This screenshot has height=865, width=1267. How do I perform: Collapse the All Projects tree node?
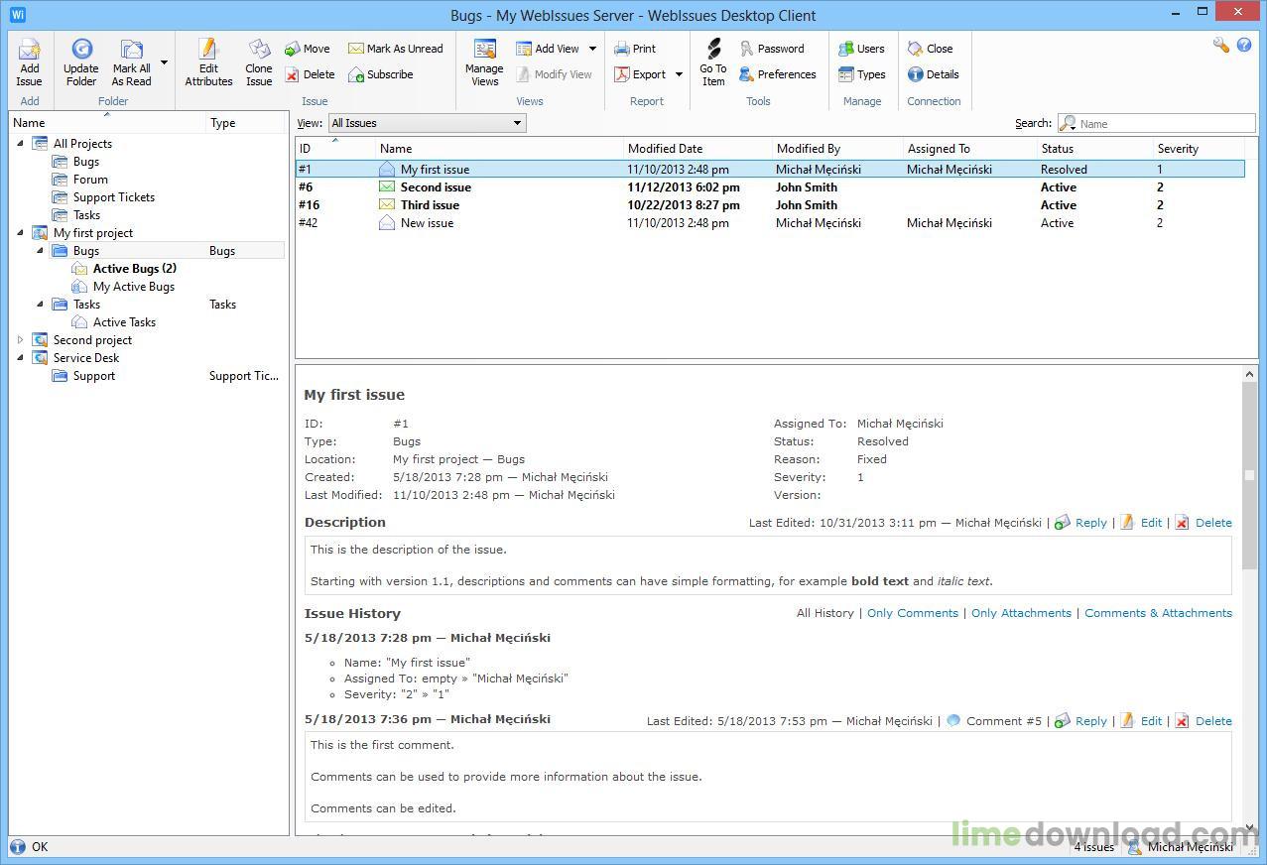point(21,144)
